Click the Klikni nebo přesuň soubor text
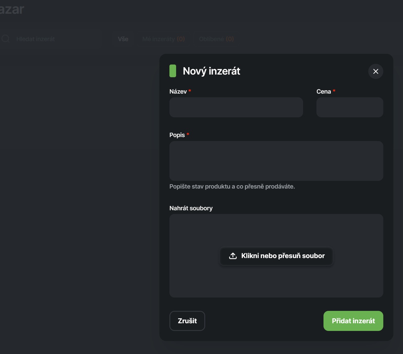 click(283, 256)
